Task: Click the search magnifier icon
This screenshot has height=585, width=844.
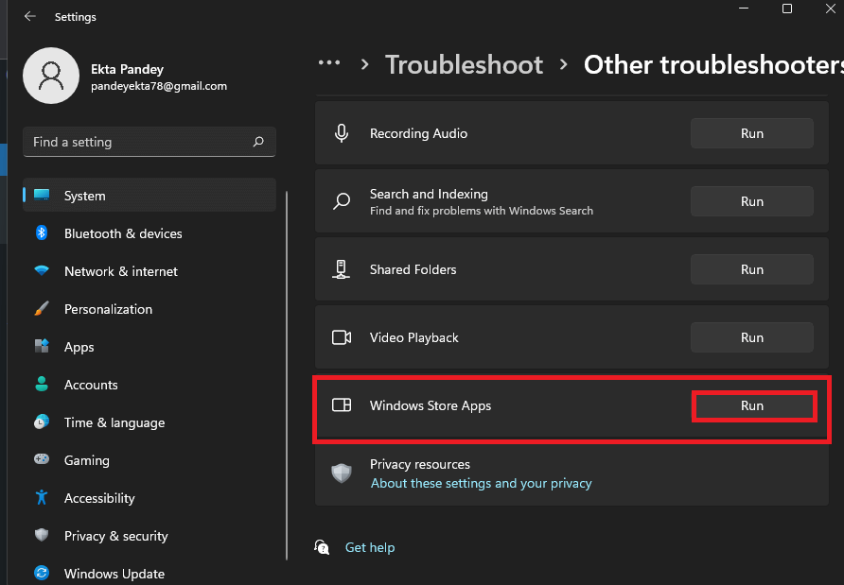Action: click(258, 142)
